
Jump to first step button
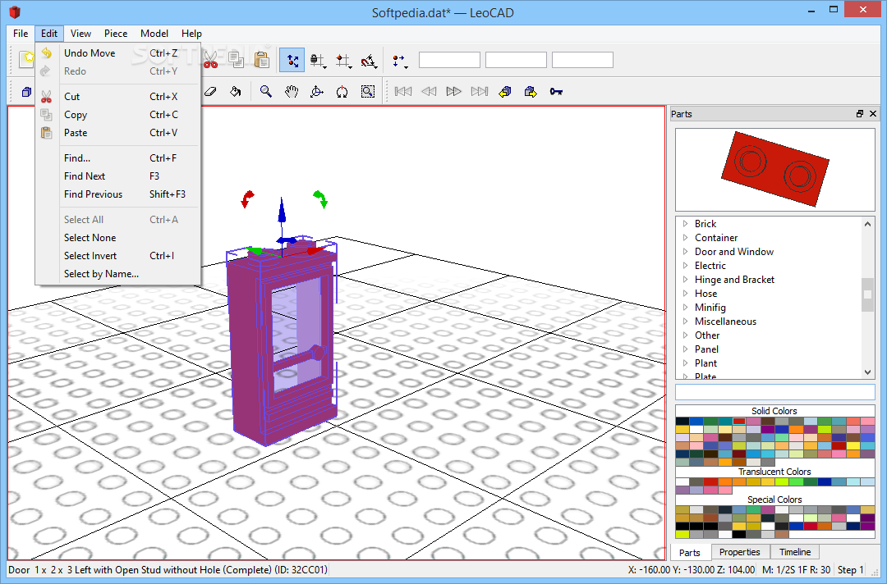[402, 92]
